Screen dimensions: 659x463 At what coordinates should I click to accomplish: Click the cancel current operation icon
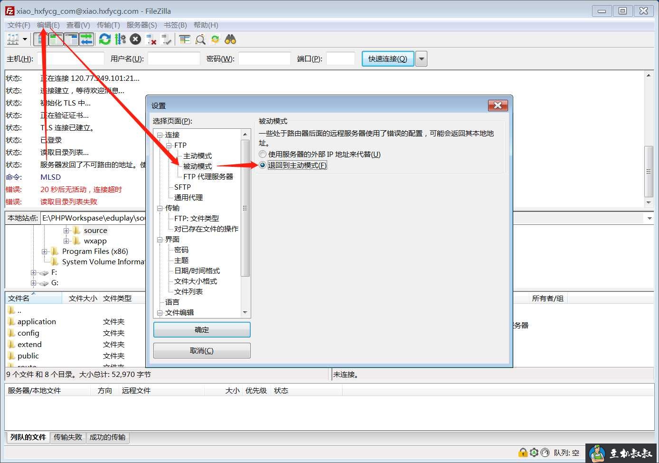(x=135, y=39)
